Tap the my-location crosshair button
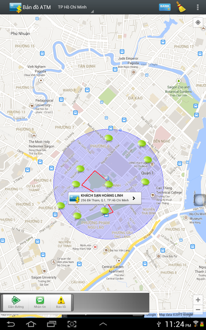This screenshot has width=206, height=330. (198, 22)
